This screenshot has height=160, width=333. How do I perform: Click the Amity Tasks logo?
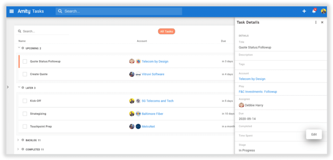[x=31, y=11]
